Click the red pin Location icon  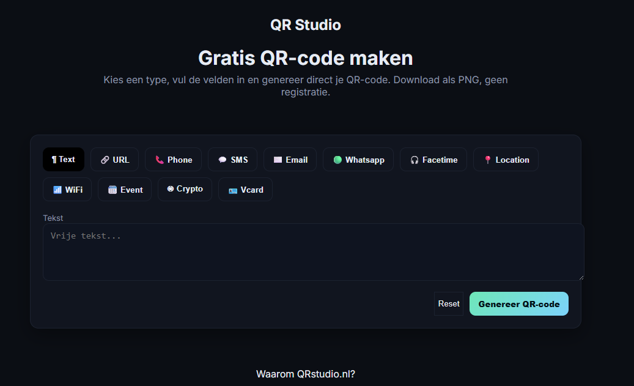pos(488,160)
